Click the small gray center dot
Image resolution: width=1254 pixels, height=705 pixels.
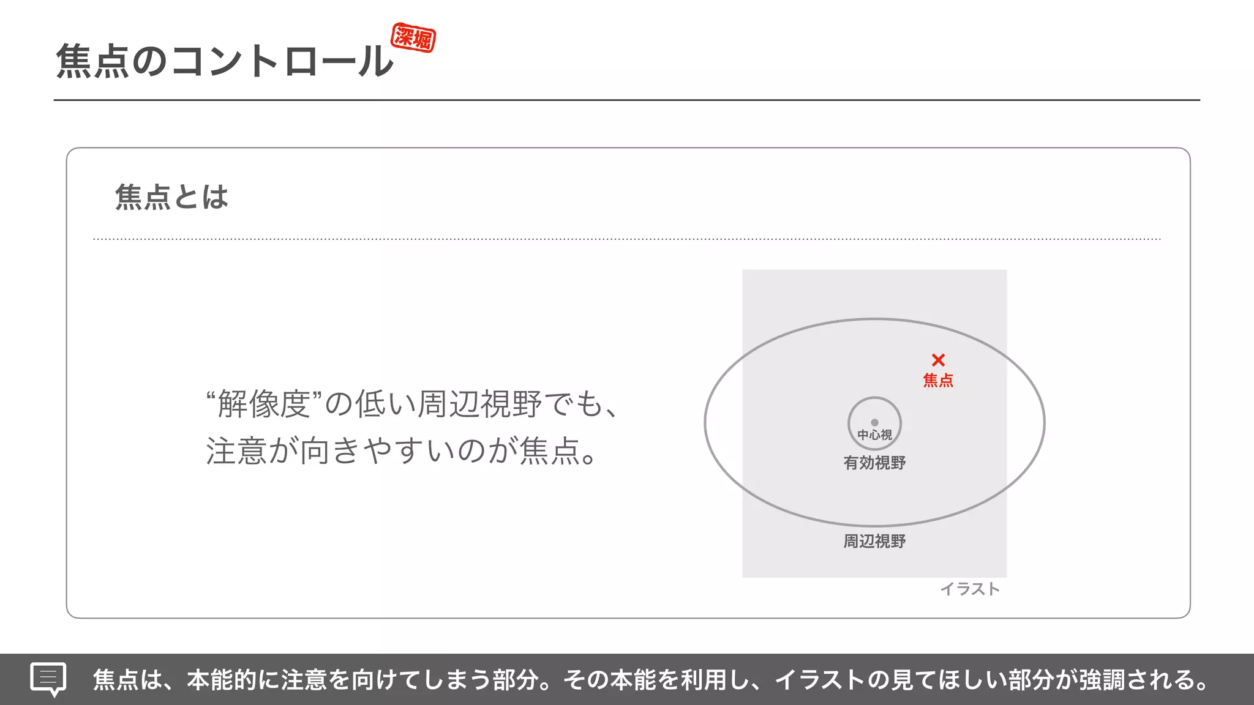(x=874, y=422)
